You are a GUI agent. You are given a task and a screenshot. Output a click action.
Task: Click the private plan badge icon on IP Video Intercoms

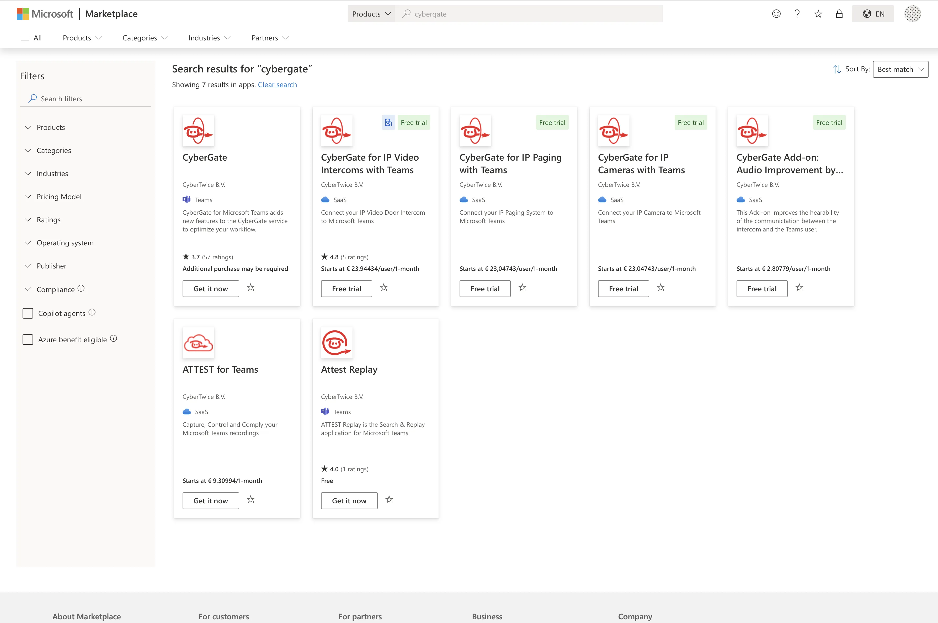click(x=388, y=122)
